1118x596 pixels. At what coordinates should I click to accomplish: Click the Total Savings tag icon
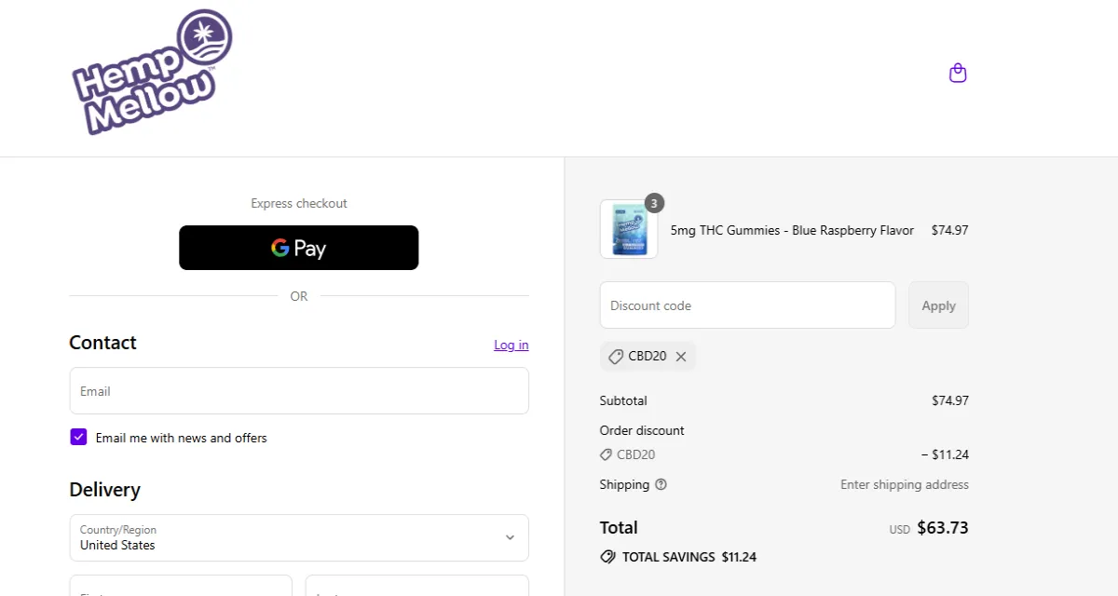click(x=608, y=557)
